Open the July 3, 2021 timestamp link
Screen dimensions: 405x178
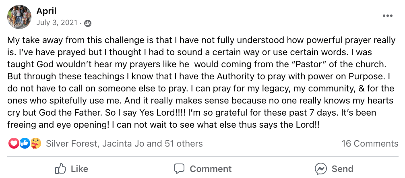[x=56, y=23]
